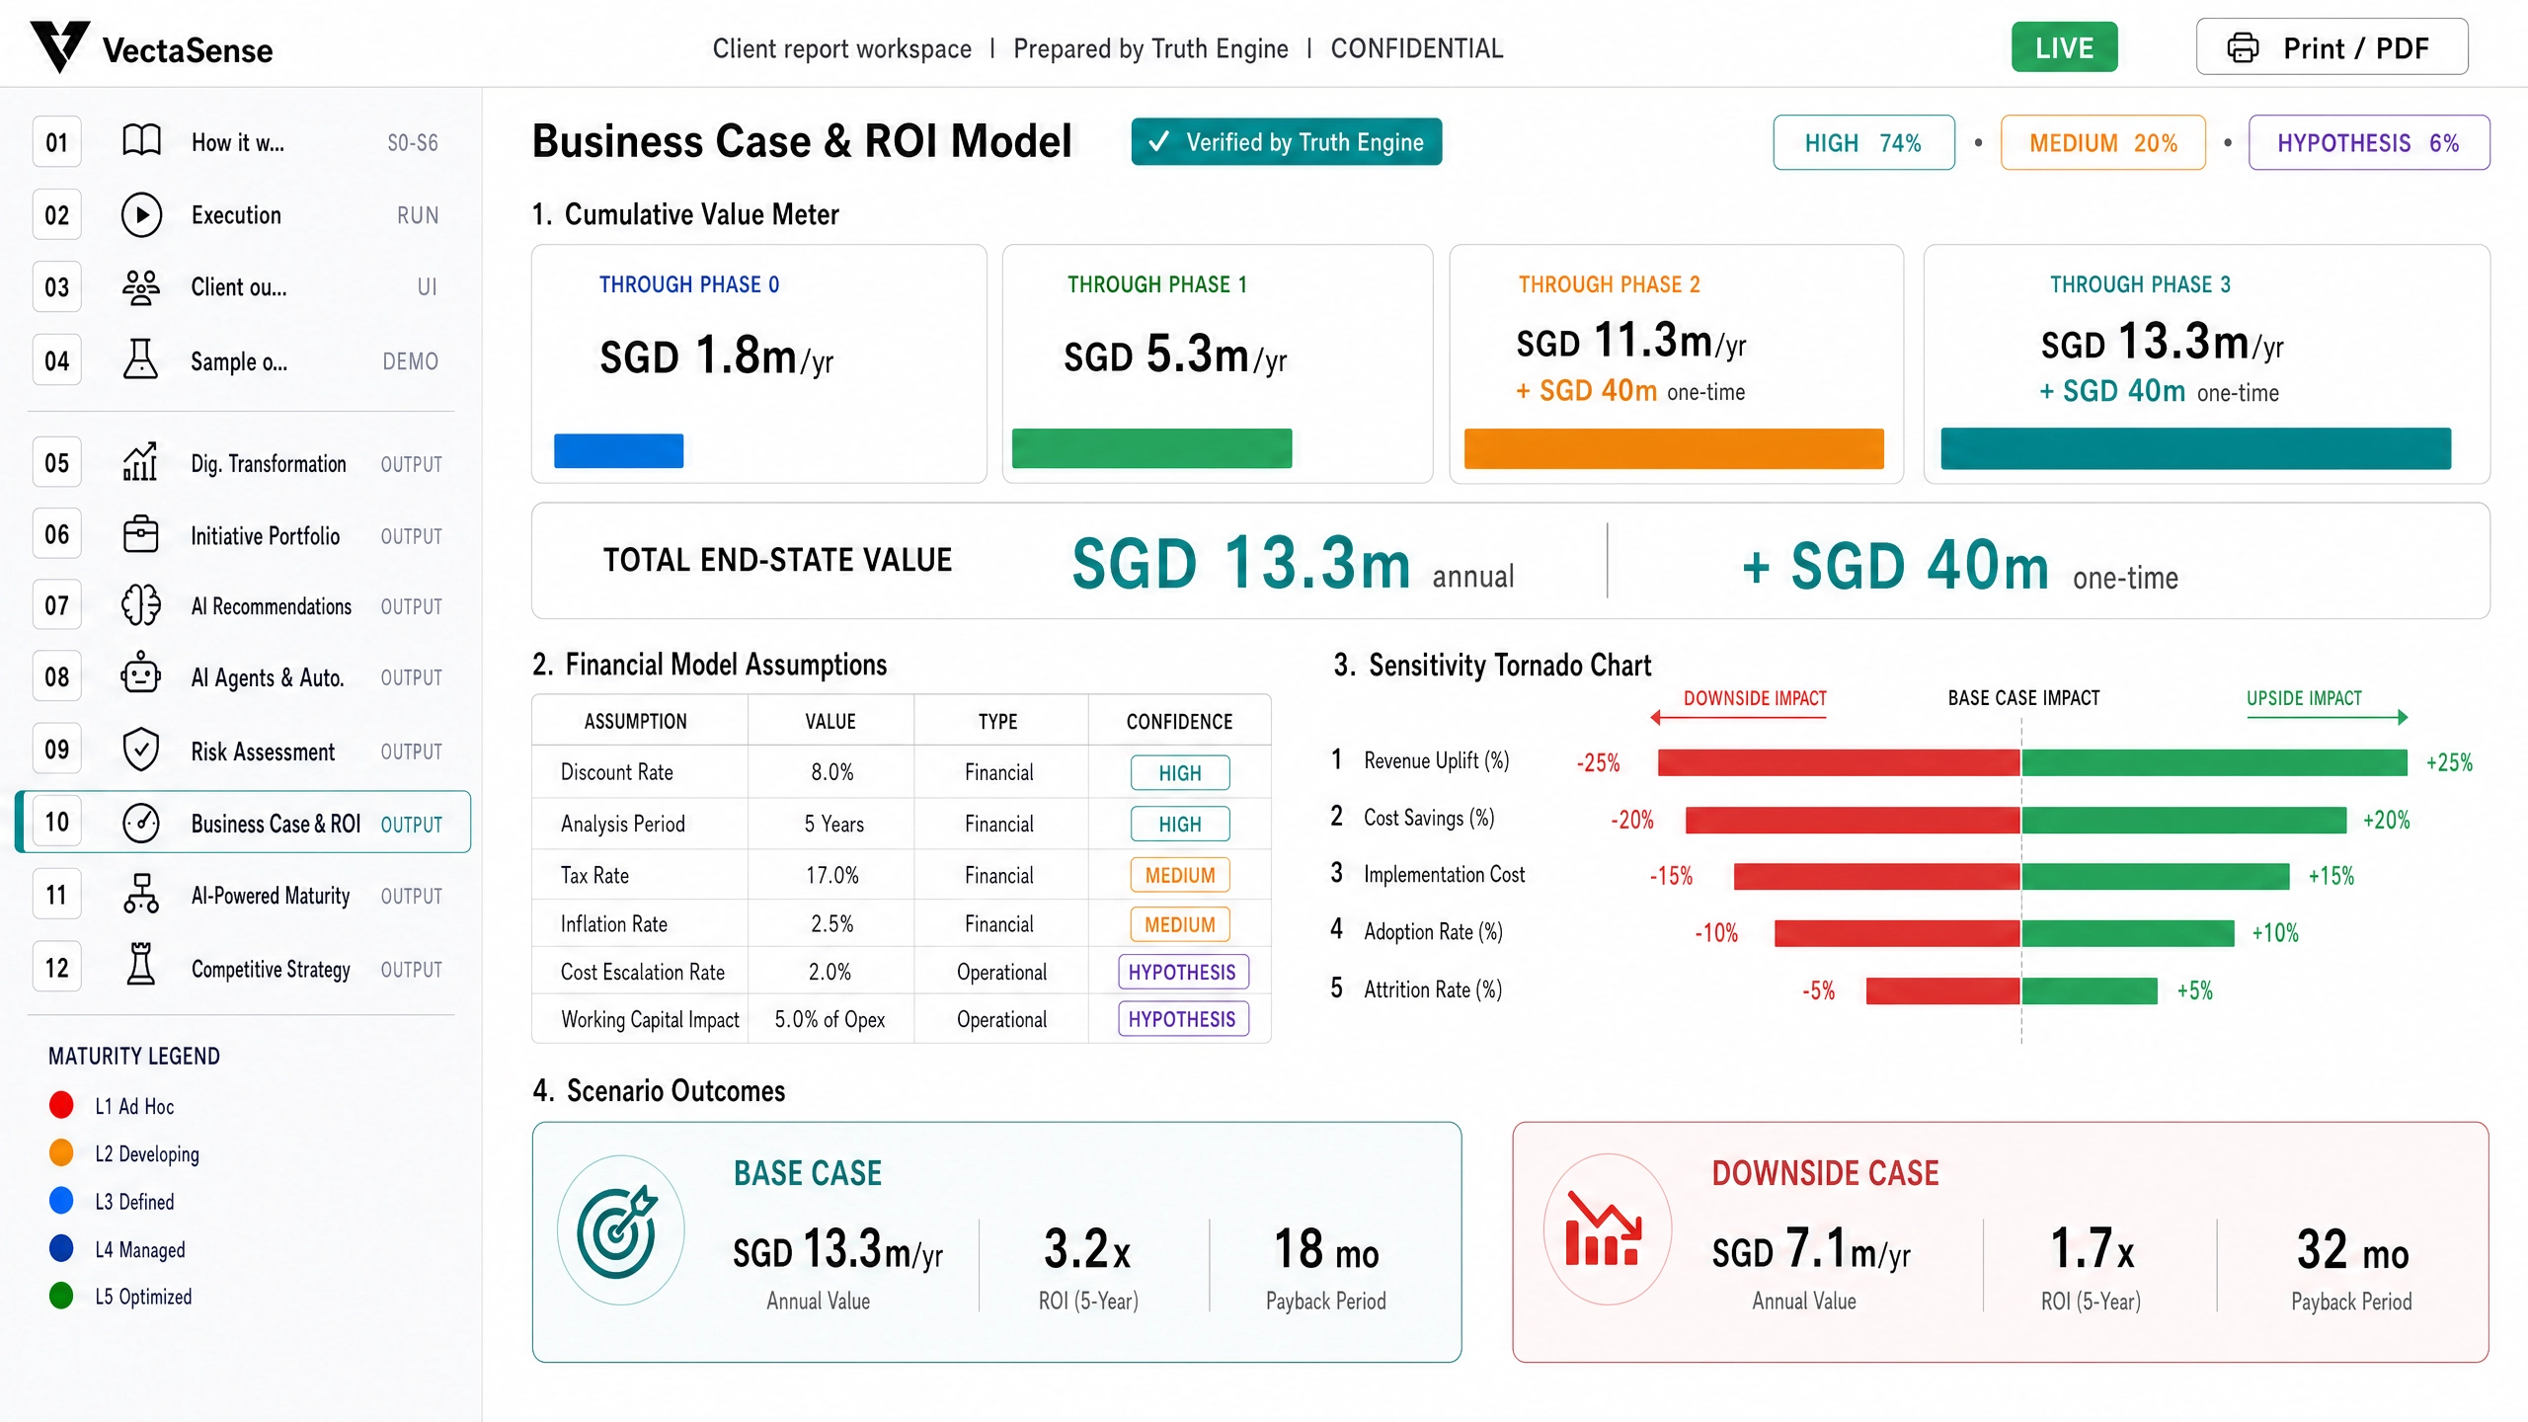Click the '8.0%' Discount Rate value
Image resolution: width=2528 pixels, height=1422 pixels.
(x=831, y=772)
